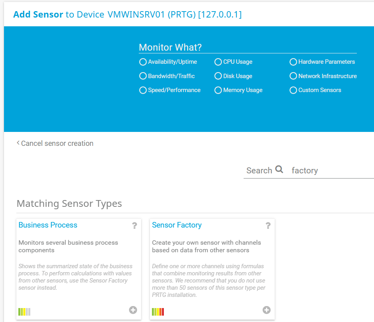Screen dimensions: 374x322
Task: Add Sensor Factory sensor using plus icon
Action: (x=266, y=310)
